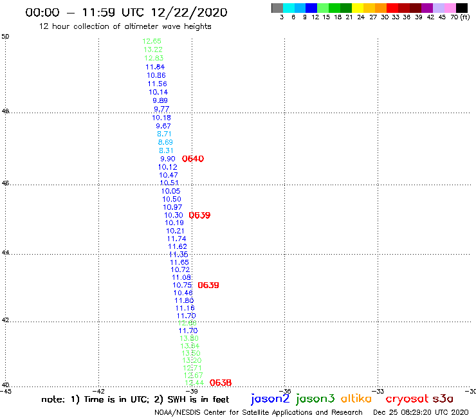Click the latitude axis label 48
The width and height of the screenshot is (476, 418).
(x=5, y=111)
